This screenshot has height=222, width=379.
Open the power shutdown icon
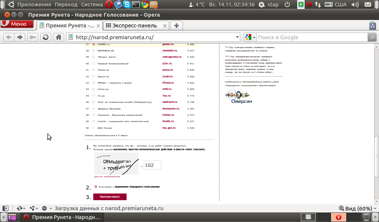pos(287,4)
